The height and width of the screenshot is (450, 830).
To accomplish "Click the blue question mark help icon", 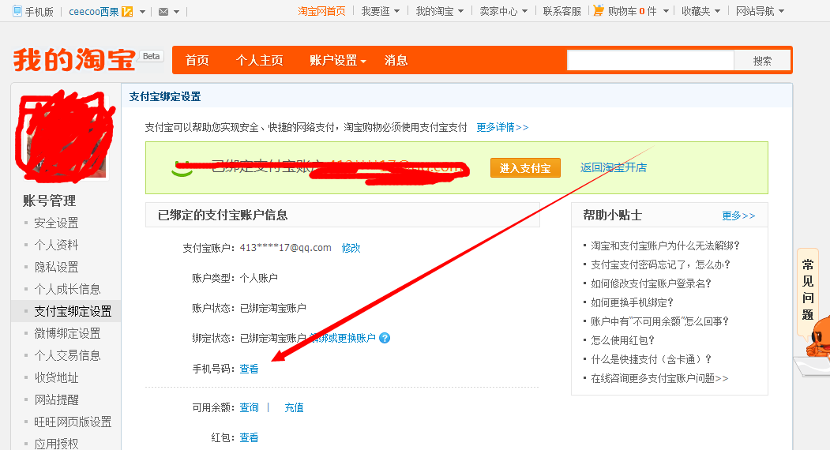I will pos(385,338).
